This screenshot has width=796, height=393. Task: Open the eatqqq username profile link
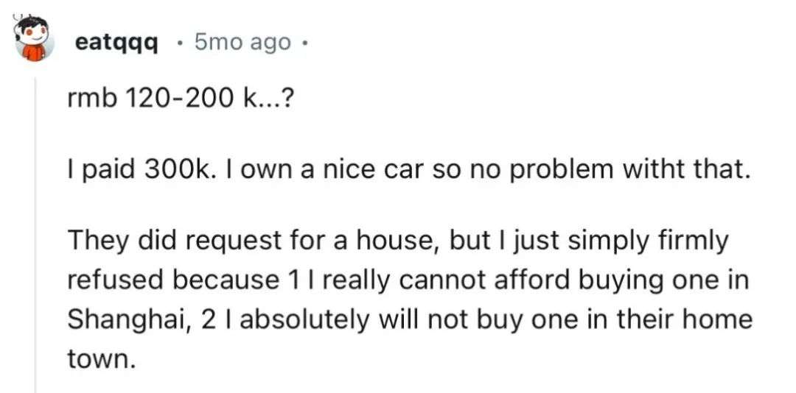click(116, 43)
